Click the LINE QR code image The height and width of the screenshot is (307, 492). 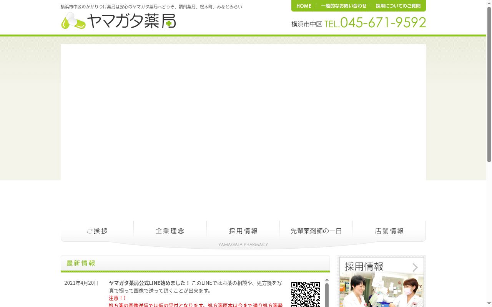tap(306, 295)
